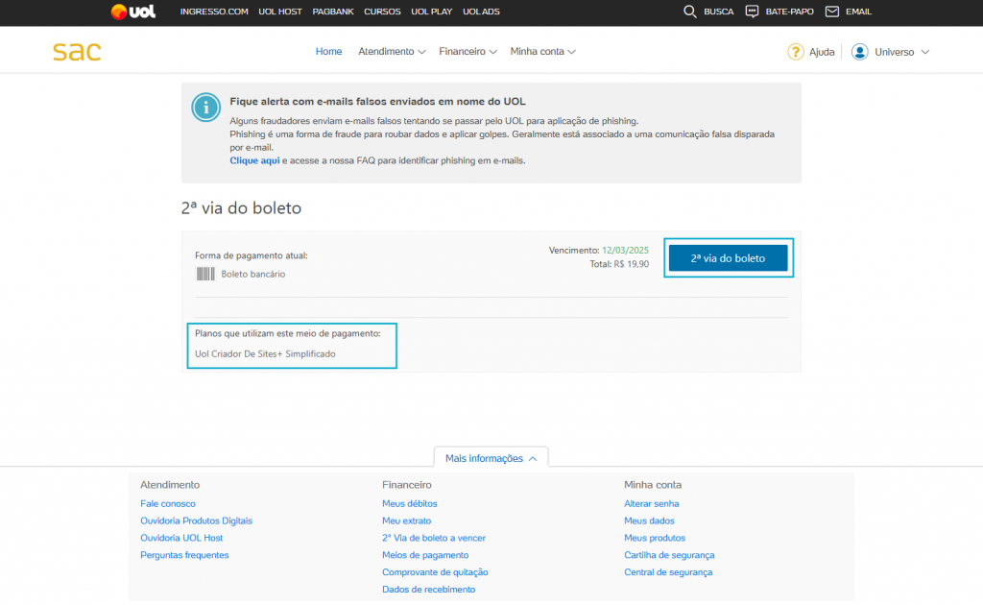Click the UOL logo in top bar
Screen dimensions: 983x605
[132, 12]
